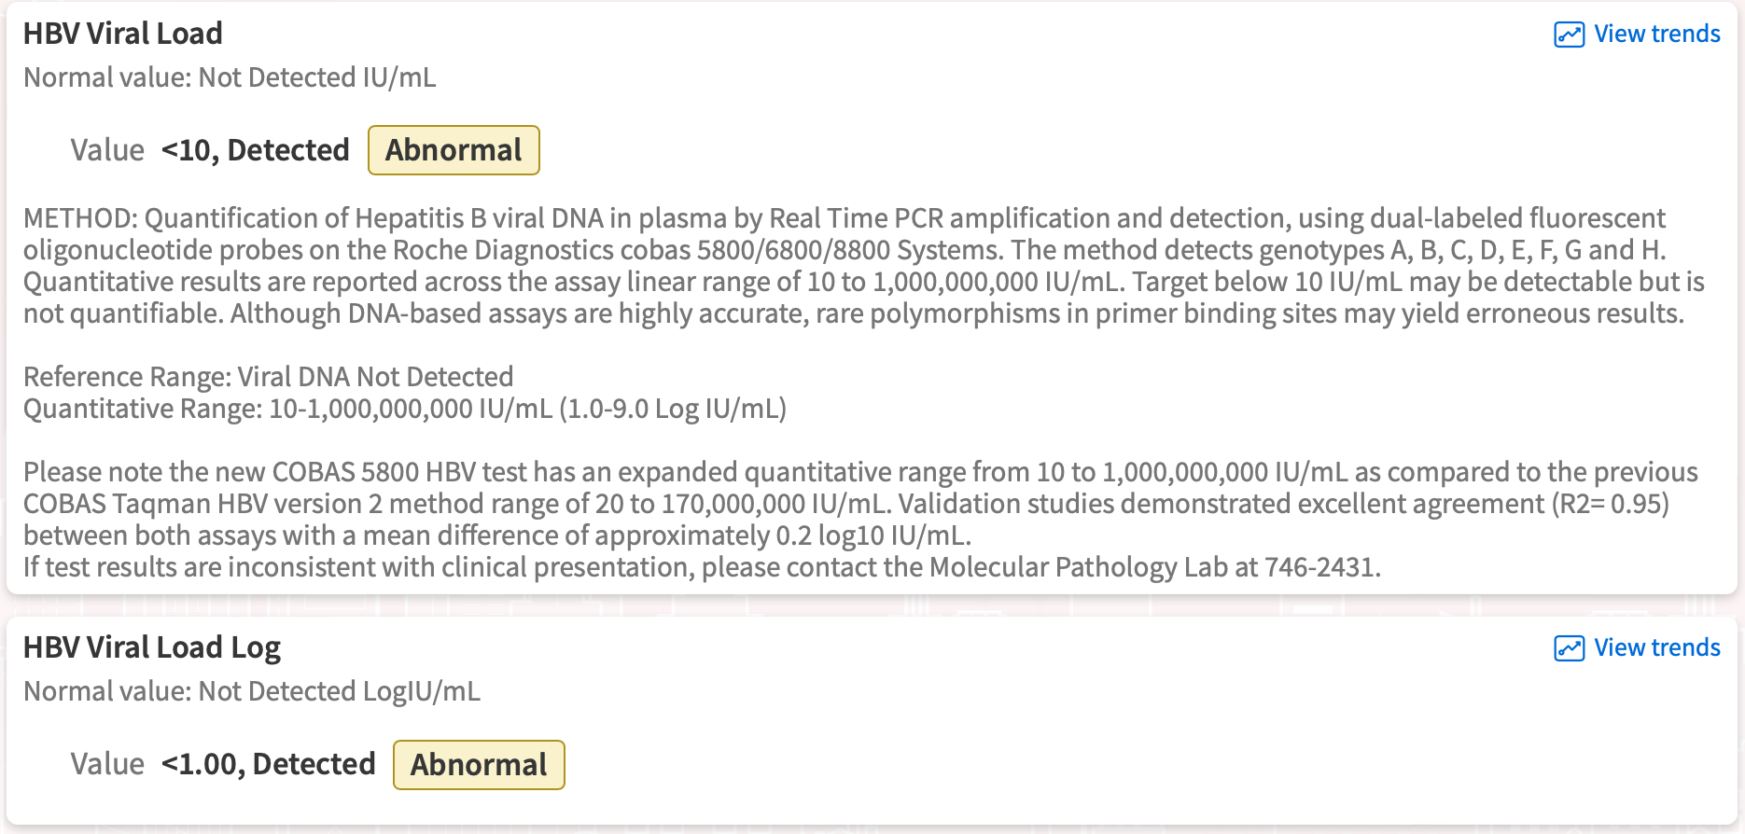The image size is (1745, 834).
Task: Click the Abnormal badge beside <10, Detected
Action: click(454, 150)
